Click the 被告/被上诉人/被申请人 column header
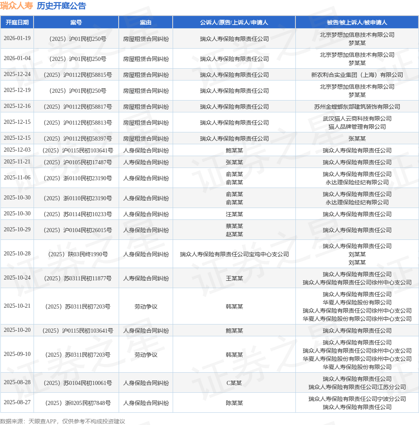419x425 pixels. coord(357,22)
